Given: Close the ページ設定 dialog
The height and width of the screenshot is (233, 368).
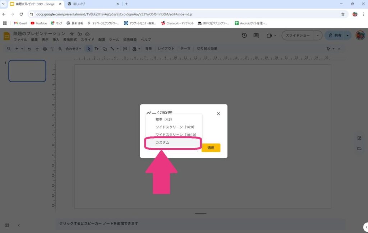Looking at the screenshot, I should [x=218, y=114].
